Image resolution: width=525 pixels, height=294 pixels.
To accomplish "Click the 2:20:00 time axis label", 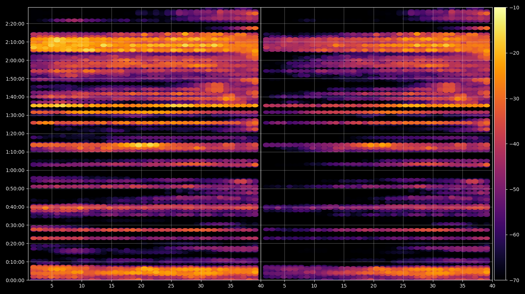I will tap(15, 24).
